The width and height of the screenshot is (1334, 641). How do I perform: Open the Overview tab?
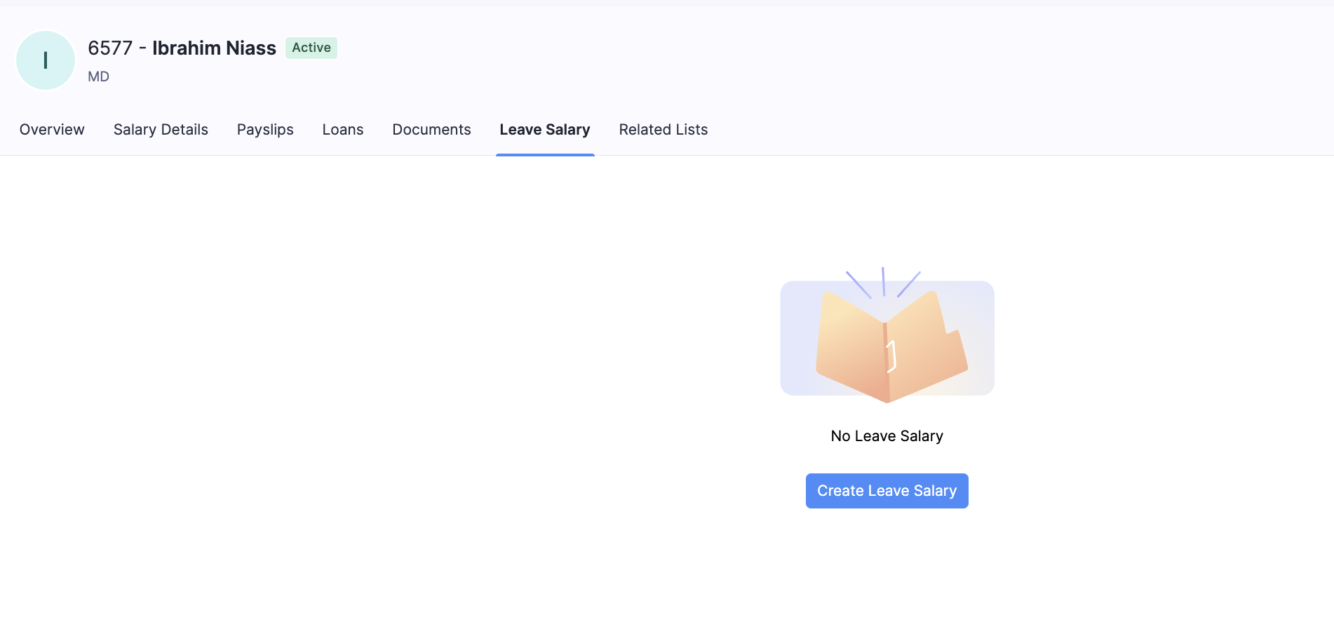52,130
